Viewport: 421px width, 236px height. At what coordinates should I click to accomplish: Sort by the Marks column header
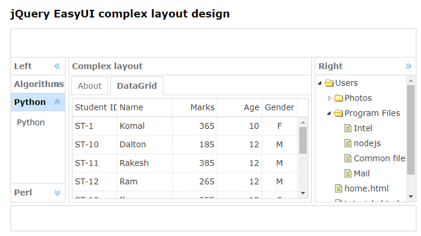195,107
